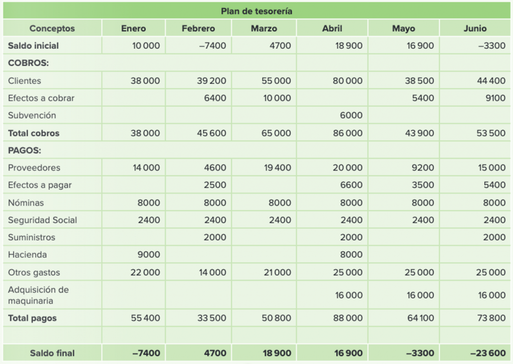This screenshot has width=513, height=364.
Task: Select the Abril column header
Action: pyautogui.click(x=332, y=29)
